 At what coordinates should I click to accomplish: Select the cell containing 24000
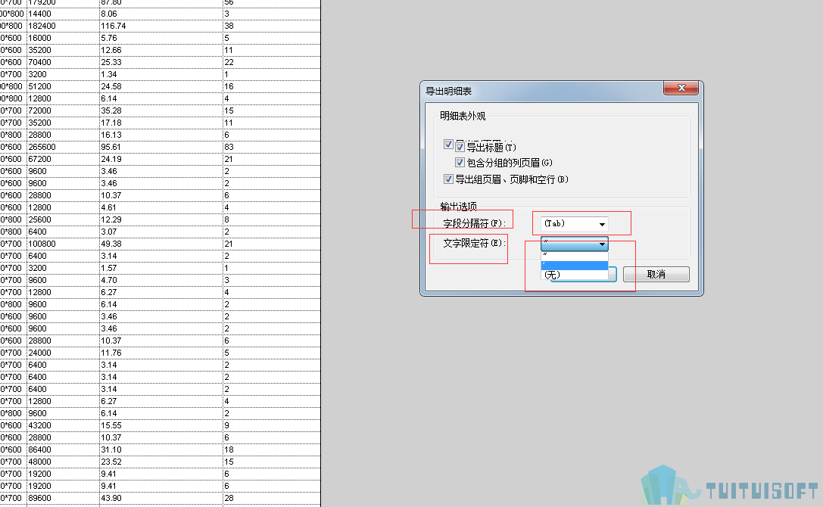pyautogui.click(x=63, y=353)
